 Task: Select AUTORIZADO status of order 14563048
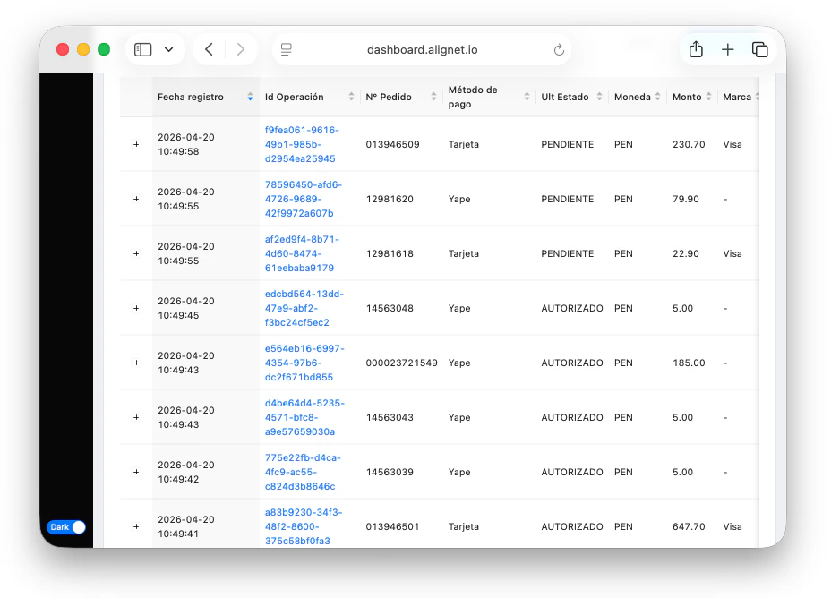pos(572,308)
